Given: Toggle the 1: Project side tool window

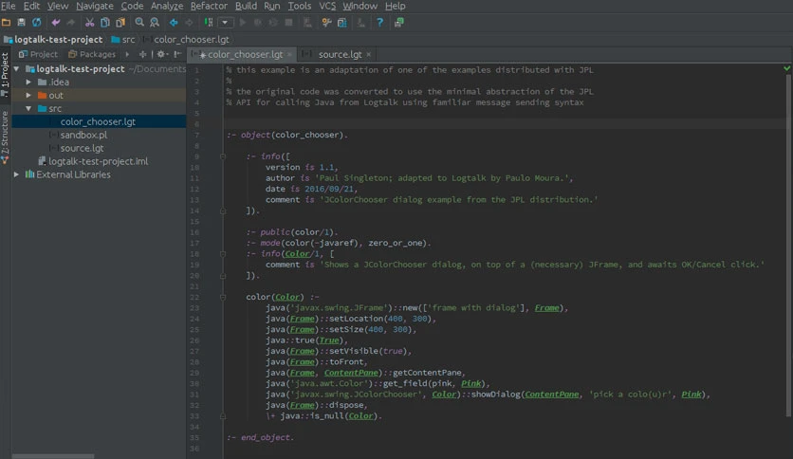Looking at the screenshot, I should pyautogui.click(x=5, y=74).
